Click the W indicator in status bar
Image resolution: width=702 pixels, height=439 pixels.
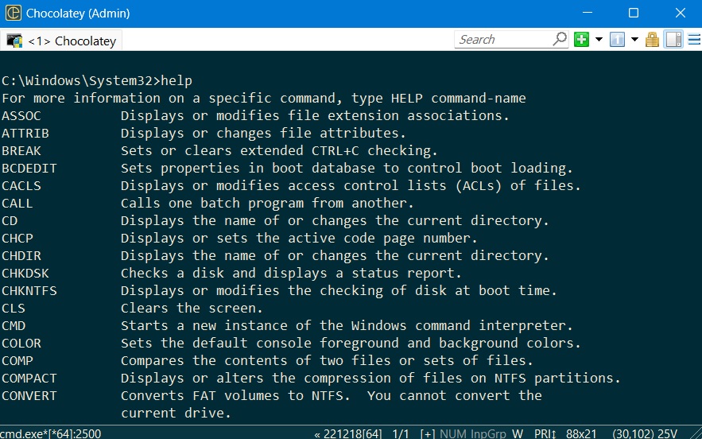518,433
